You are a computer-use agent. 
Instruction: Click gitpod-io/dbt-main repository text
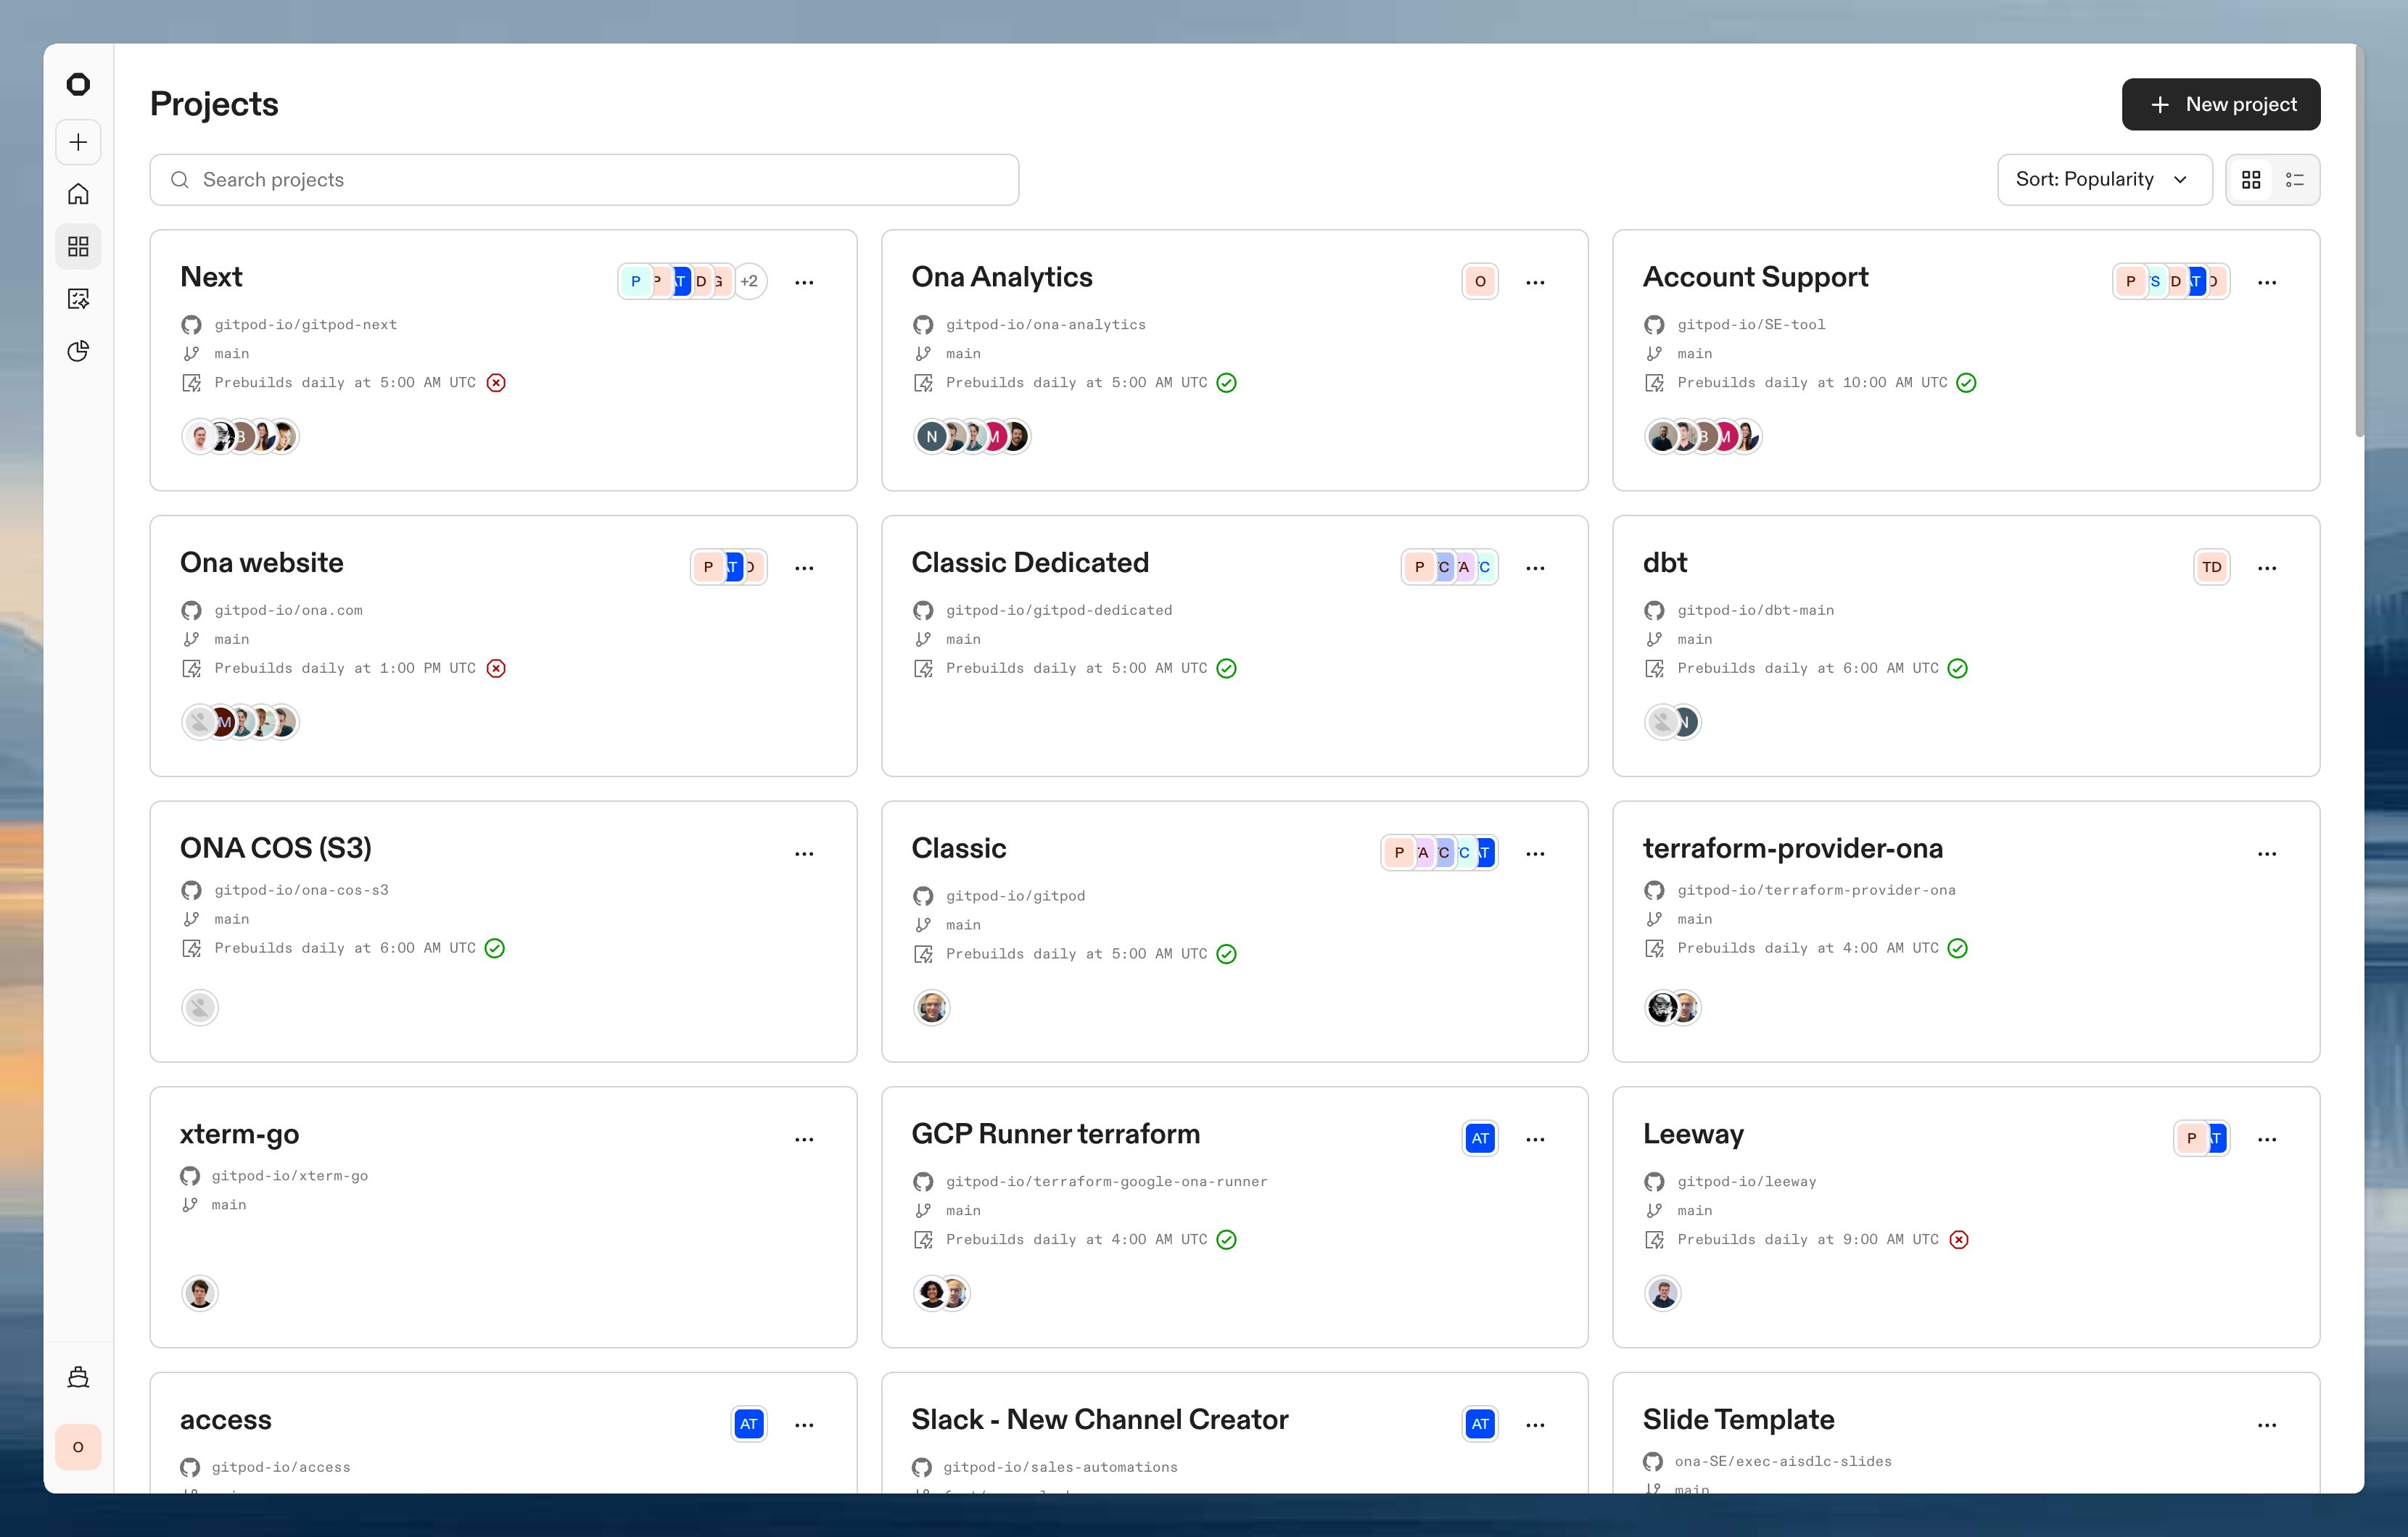point(1755,610)
